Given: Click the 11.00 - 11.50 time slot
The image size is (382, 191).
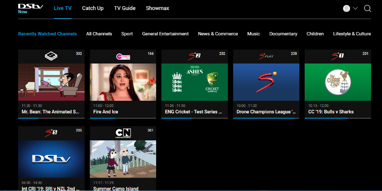Looking at the screenshot, I should click(175, 106).
